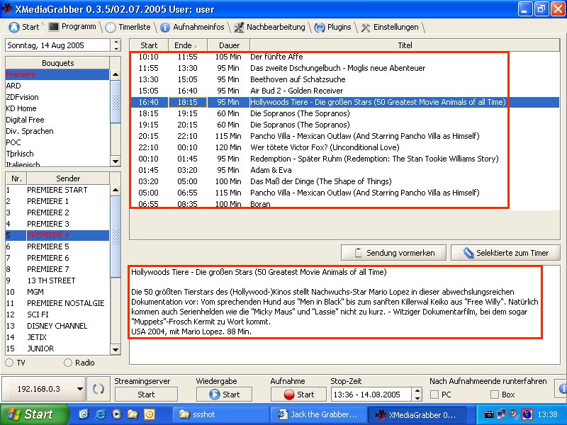The height and width of the screenshot is (425, 567).
Task: Click the blue info icon at right edge
Action: (563, 388)
